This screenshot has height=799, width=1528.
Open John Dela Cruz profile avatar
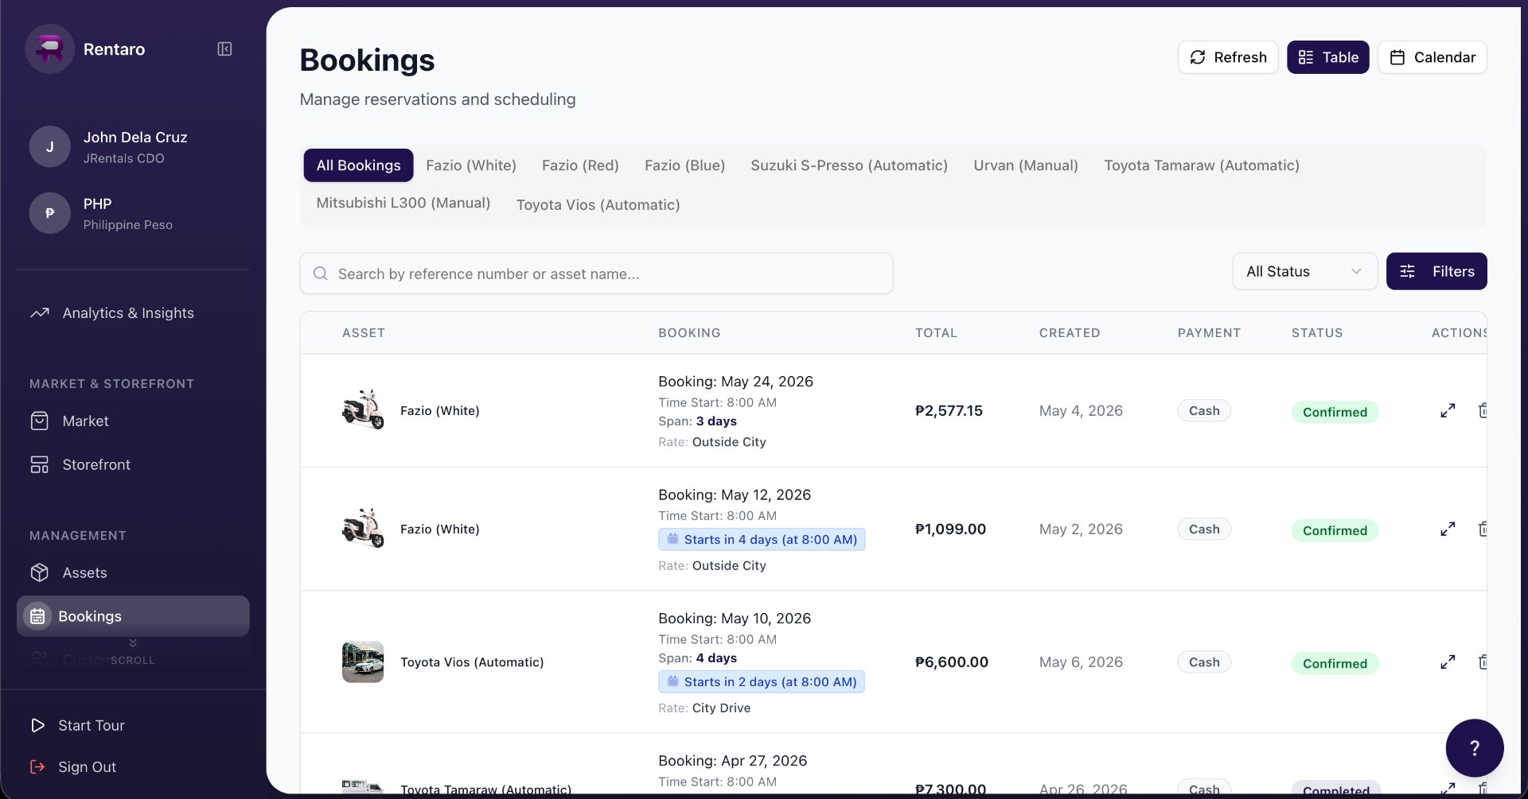pyautogui.click(x=50, y=147)
